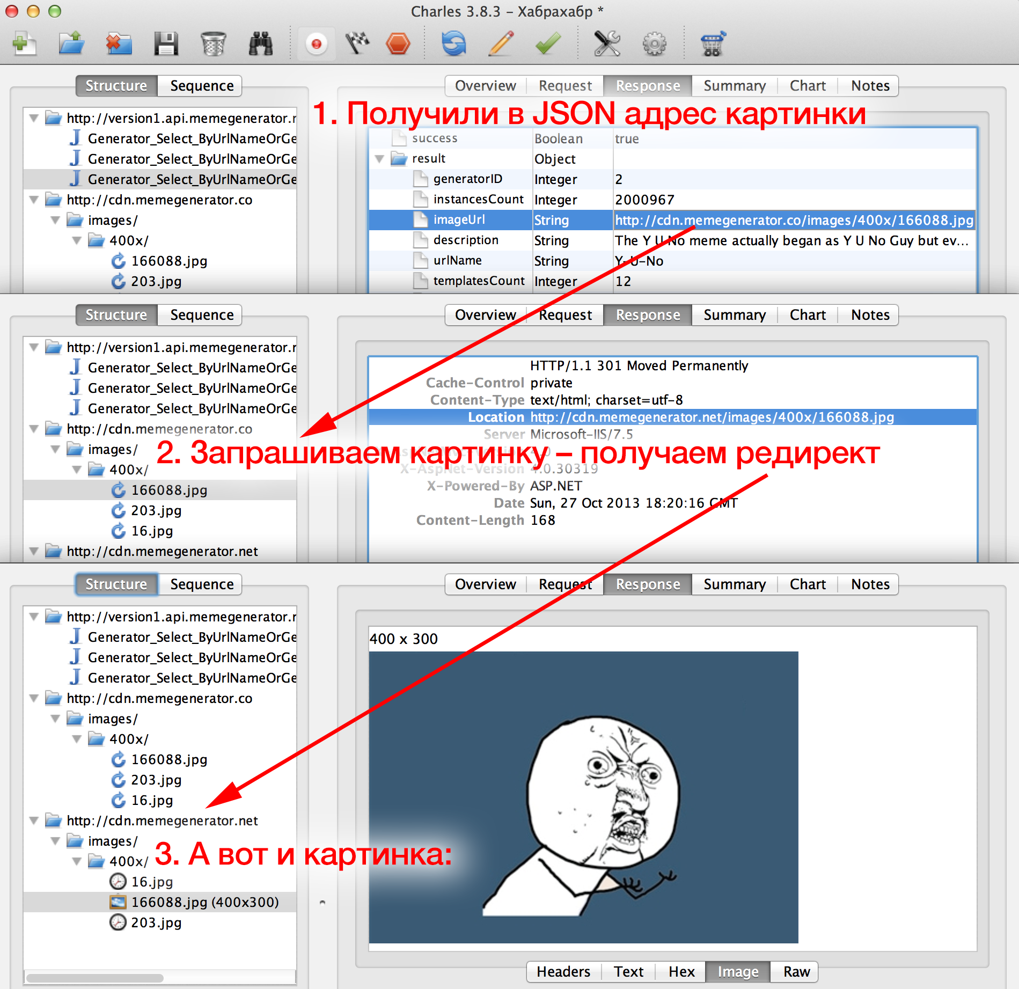The width and height of the screenshot is (1019, 989).
Task: Repeat the request with the blue arrows icon
Action: click(452, 43)
